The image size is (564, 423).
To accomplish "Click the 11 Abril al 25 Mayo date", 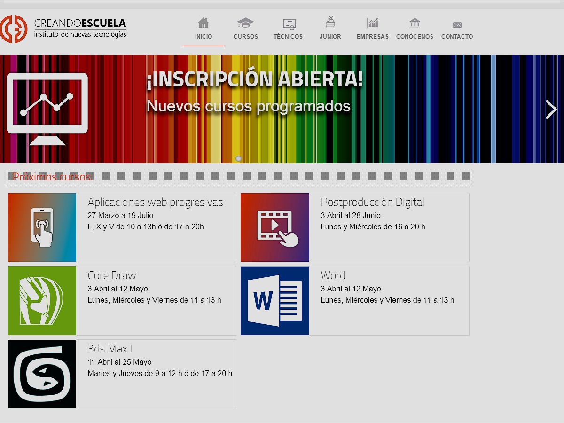I will [x=119, y=362].
